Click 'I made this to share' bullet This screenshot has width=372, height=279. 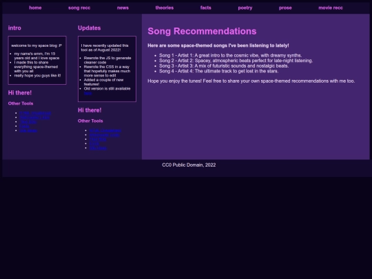pyautogui.click(x=36, y=67)
